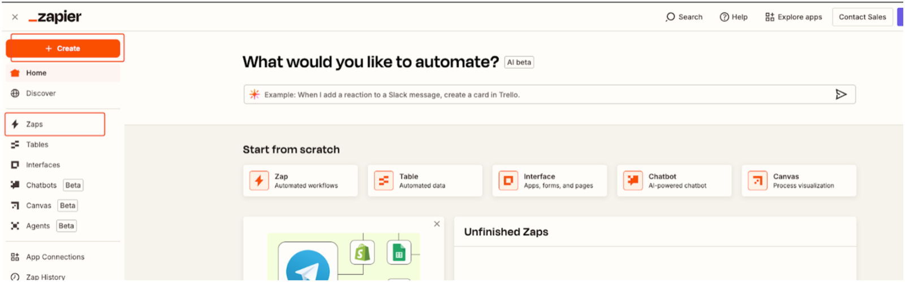Click the Agents sidebar icon

(15, 226)
